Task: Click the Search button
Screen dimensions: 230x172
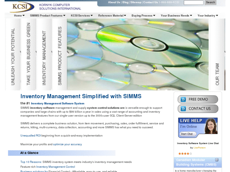Action: [x=210, y=2]
